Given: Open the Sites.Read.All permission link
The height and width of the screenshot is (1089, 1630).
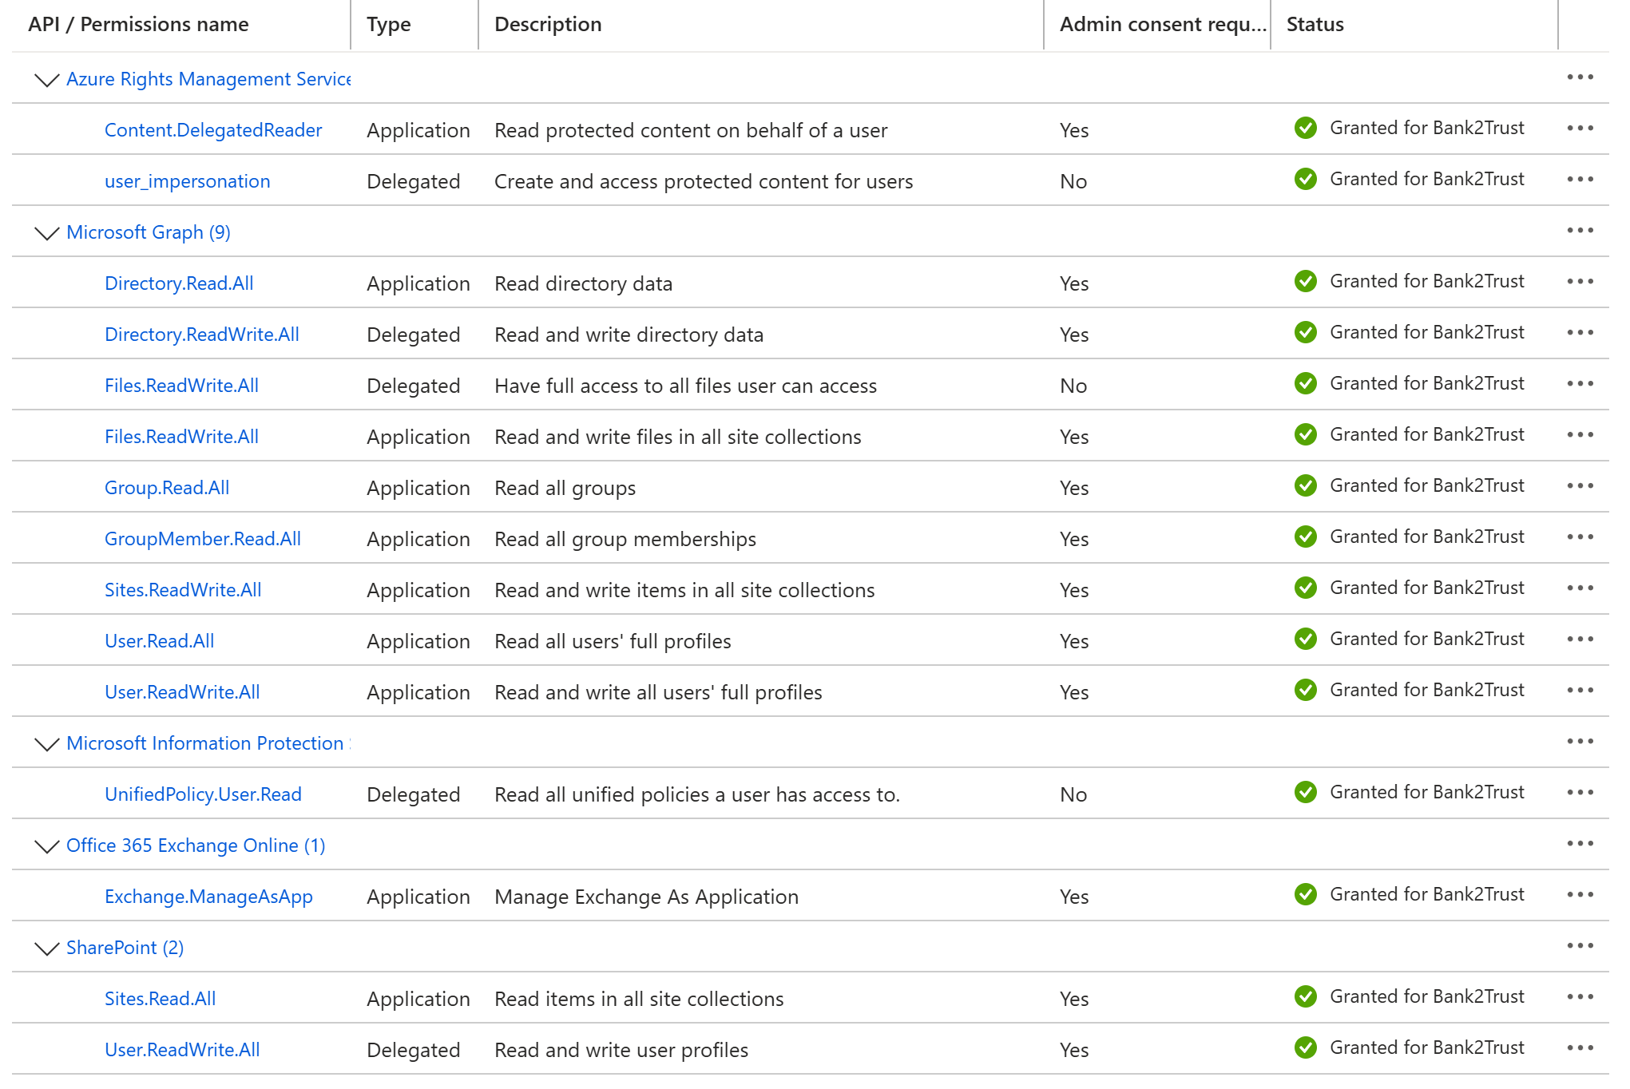Looking at the screenshot, I should tap(161, 999).
